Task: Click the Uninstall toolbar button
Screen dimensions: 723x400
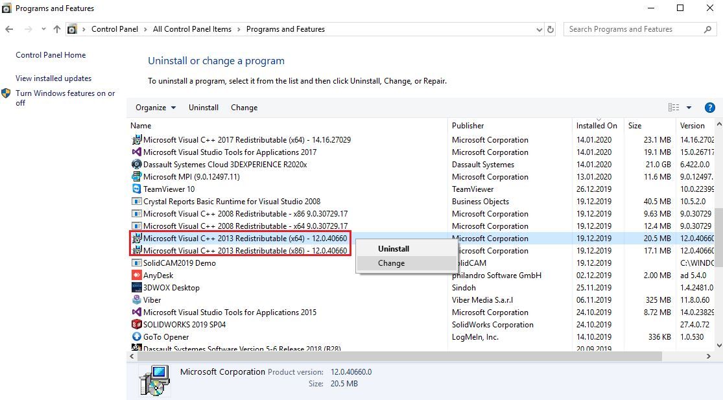Action: [204, 108]
